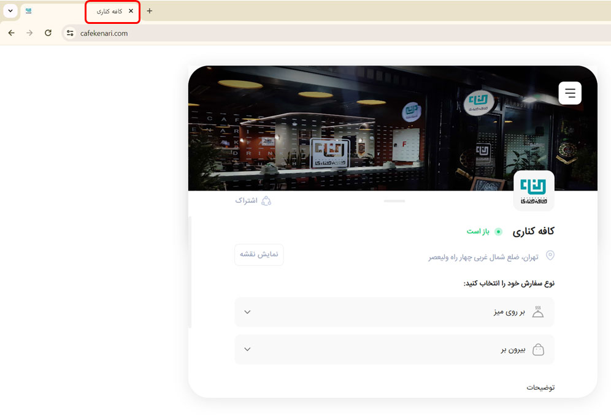Expand the بر روی میز order option
611x415 pixels.
pyautogui.click(x=394, y=312)
